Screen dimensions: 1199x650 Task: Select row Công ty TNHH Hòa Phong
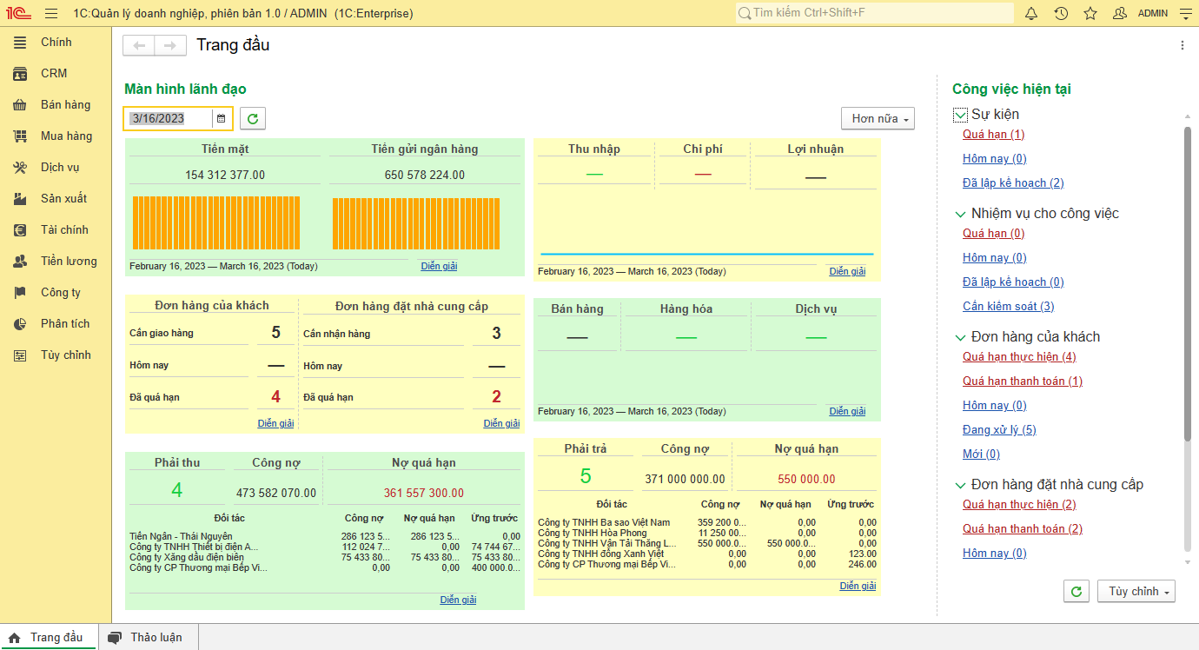pos(707,533)
